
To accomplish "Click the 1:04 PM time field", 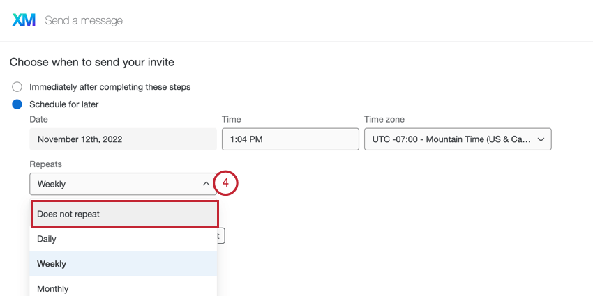I will click(x=290, y=139).
